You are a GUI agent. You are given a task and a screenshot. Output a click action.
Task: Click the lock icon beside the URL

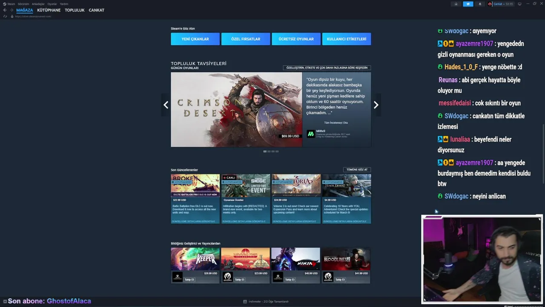click(x=12, y=16)
